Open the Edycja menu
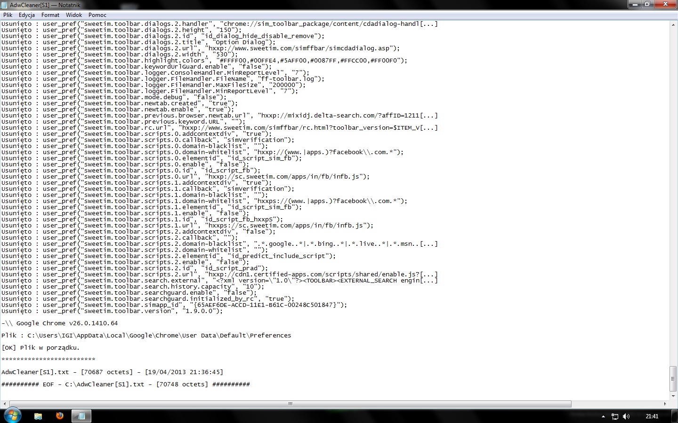678x423 pixels. tap(27, 15)
